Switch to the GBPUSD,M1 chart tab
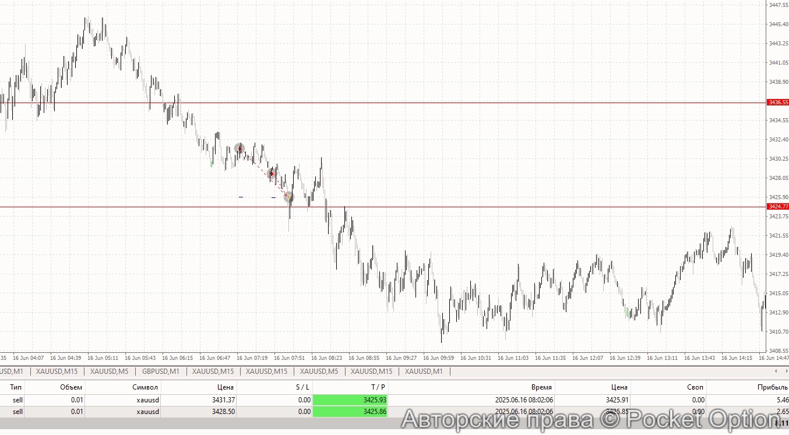Screen dimensions: 789x435 pos(161,371)
